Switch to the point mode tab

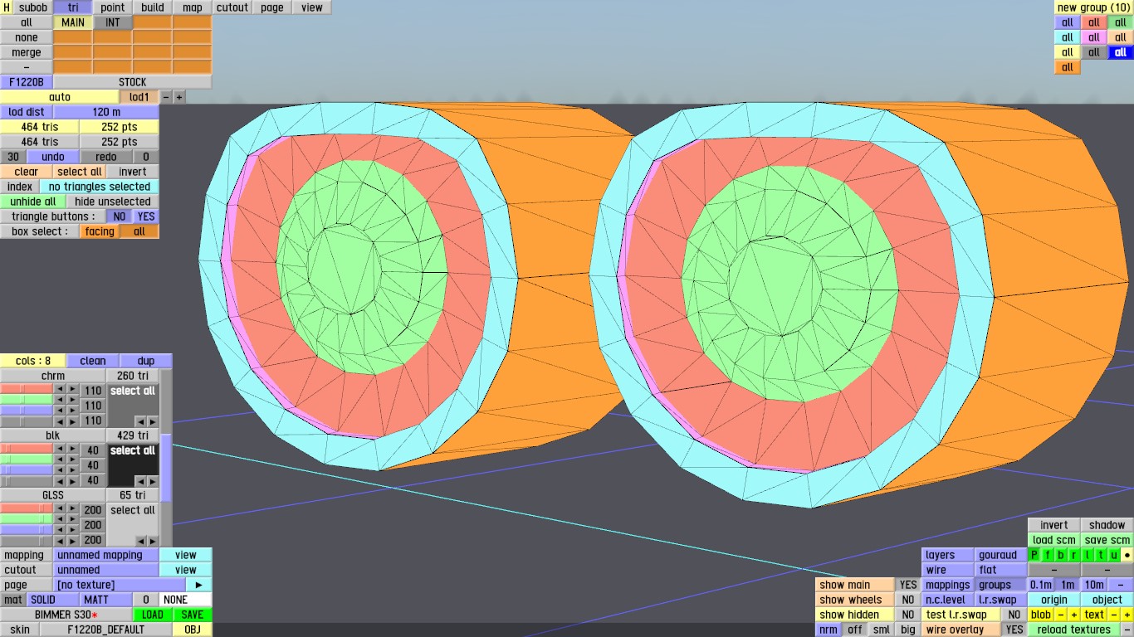tap(113, 7)
